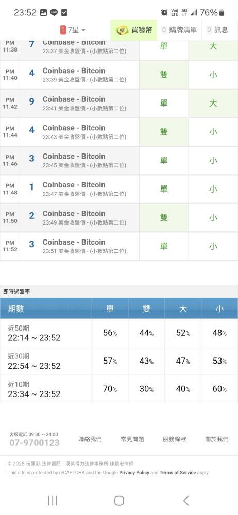Select the PM 11:52 Coinbase - Bitcoin row

pos(119,246)
